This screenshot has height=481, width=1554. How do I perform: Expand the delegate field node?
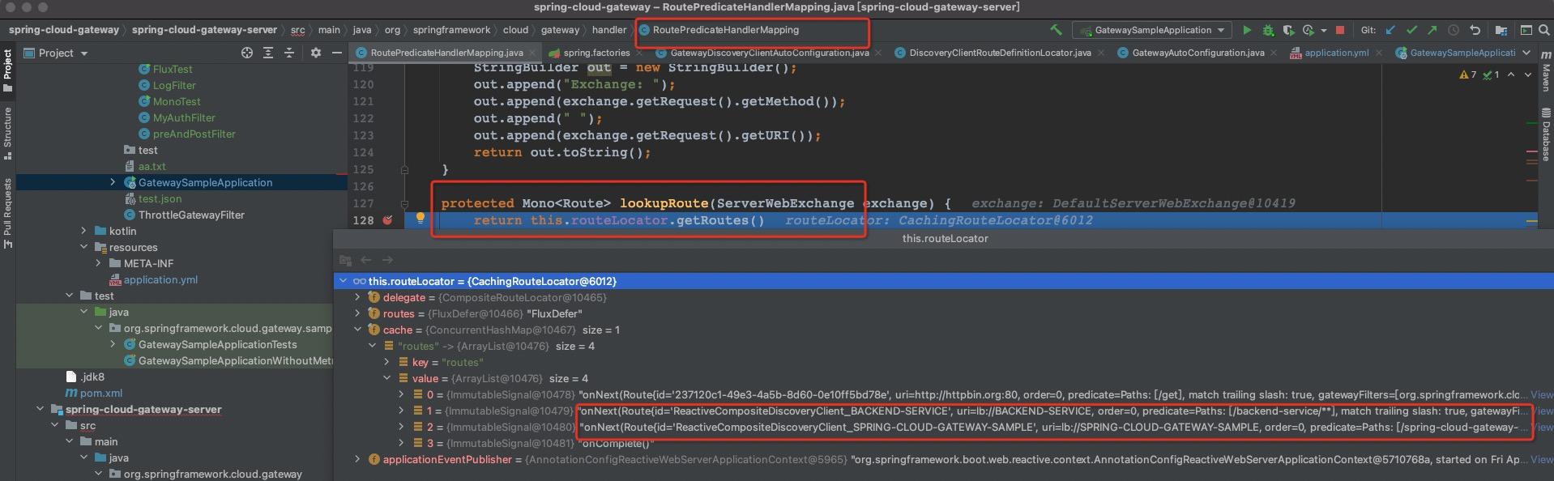pos(357,297)
